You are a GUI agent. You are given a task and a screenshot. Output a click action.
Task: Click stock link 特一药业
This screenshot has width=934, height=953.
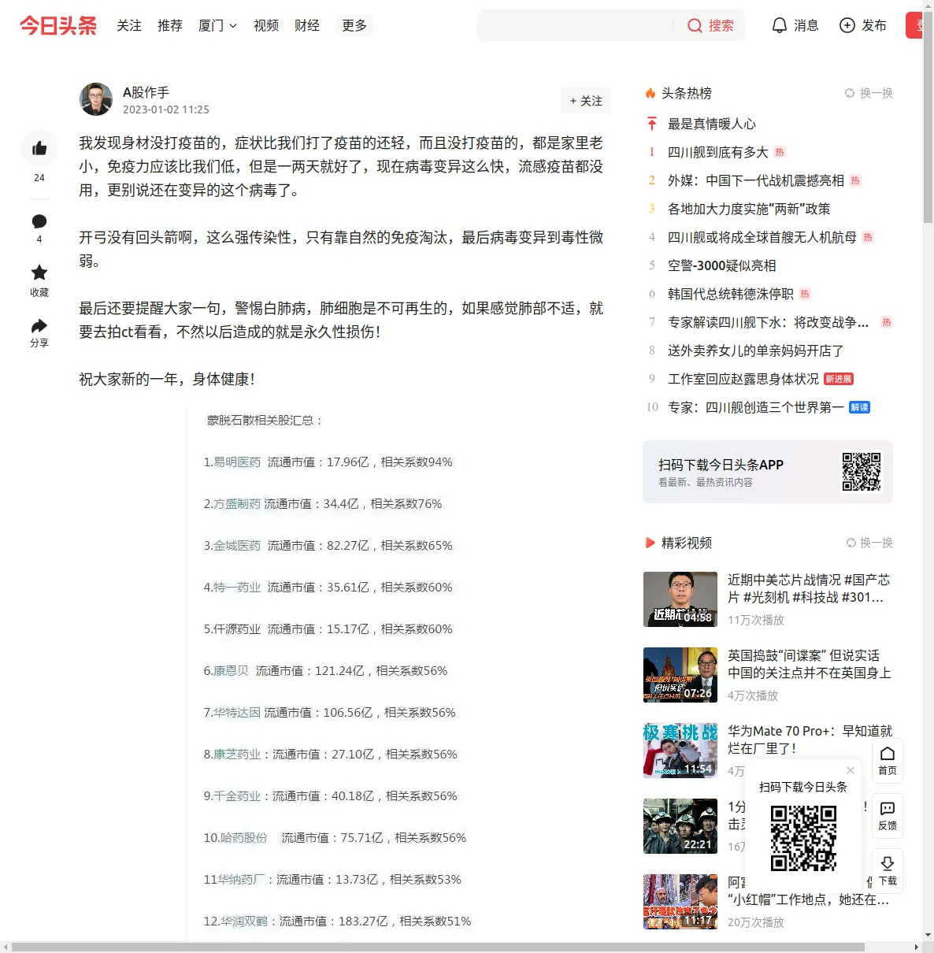[x=237, y=587]
